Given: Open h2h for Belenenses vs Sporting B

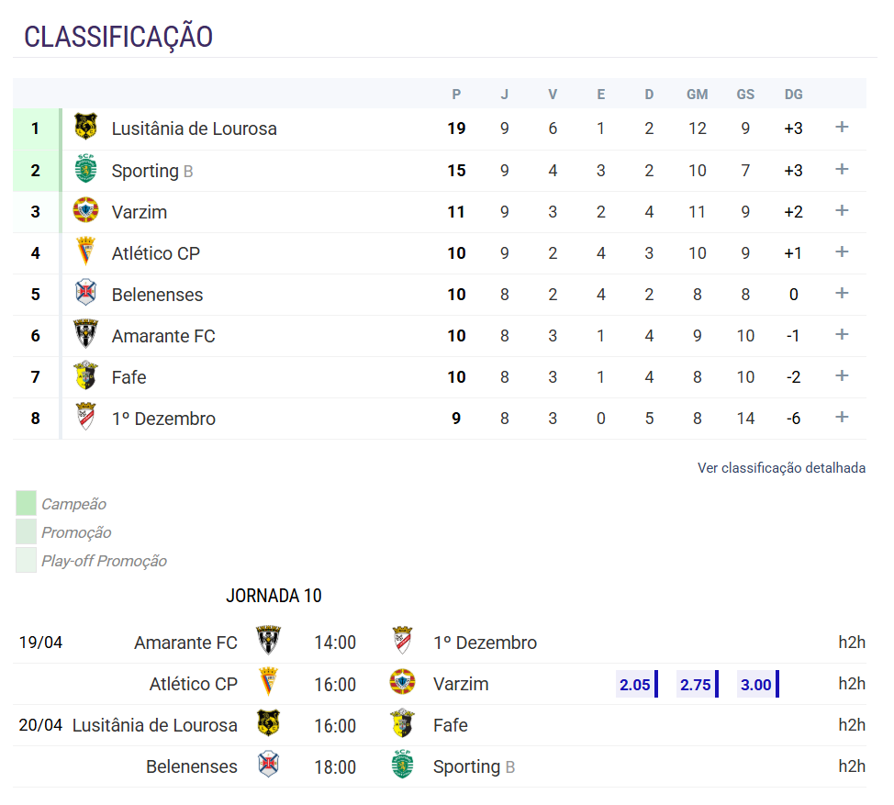Looking at the screenshot, I should [x=852, y=766].
